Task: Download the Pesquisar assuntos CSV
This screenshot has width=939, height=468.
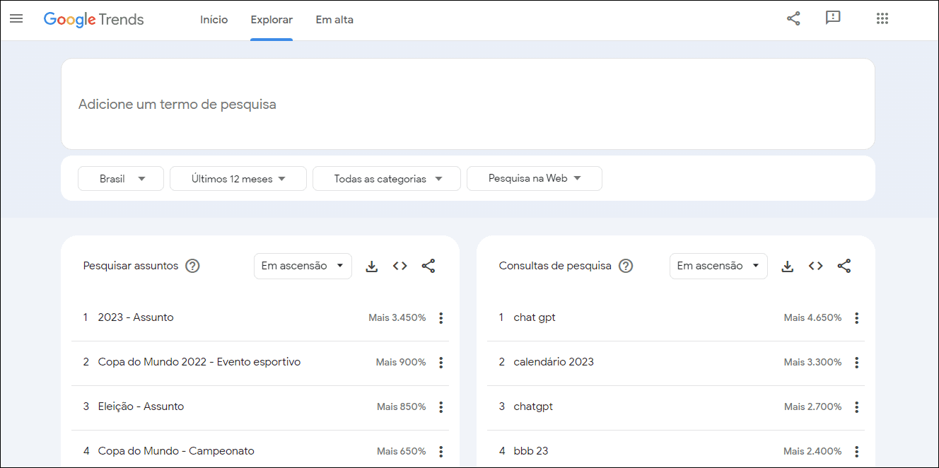Action: 372,266
